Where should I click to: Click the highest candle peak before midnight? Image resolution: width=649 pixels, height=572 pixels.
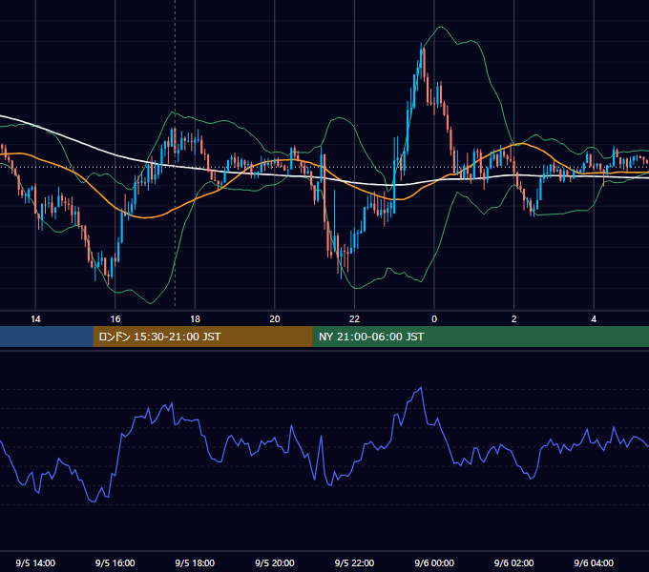(422, 45)
